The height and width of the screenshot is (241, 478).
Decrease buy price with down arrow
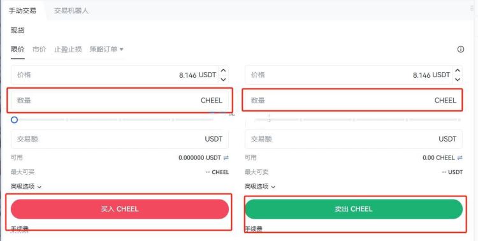click(x=223, y=79)
